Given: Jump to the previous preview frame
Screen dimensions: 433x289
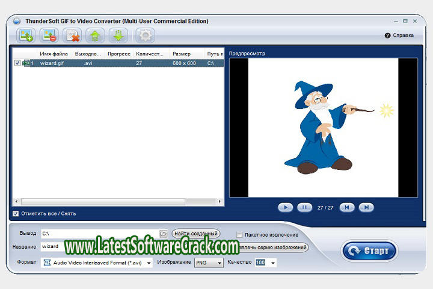Looking at the screenshot, I should click(x=346, y=207).
